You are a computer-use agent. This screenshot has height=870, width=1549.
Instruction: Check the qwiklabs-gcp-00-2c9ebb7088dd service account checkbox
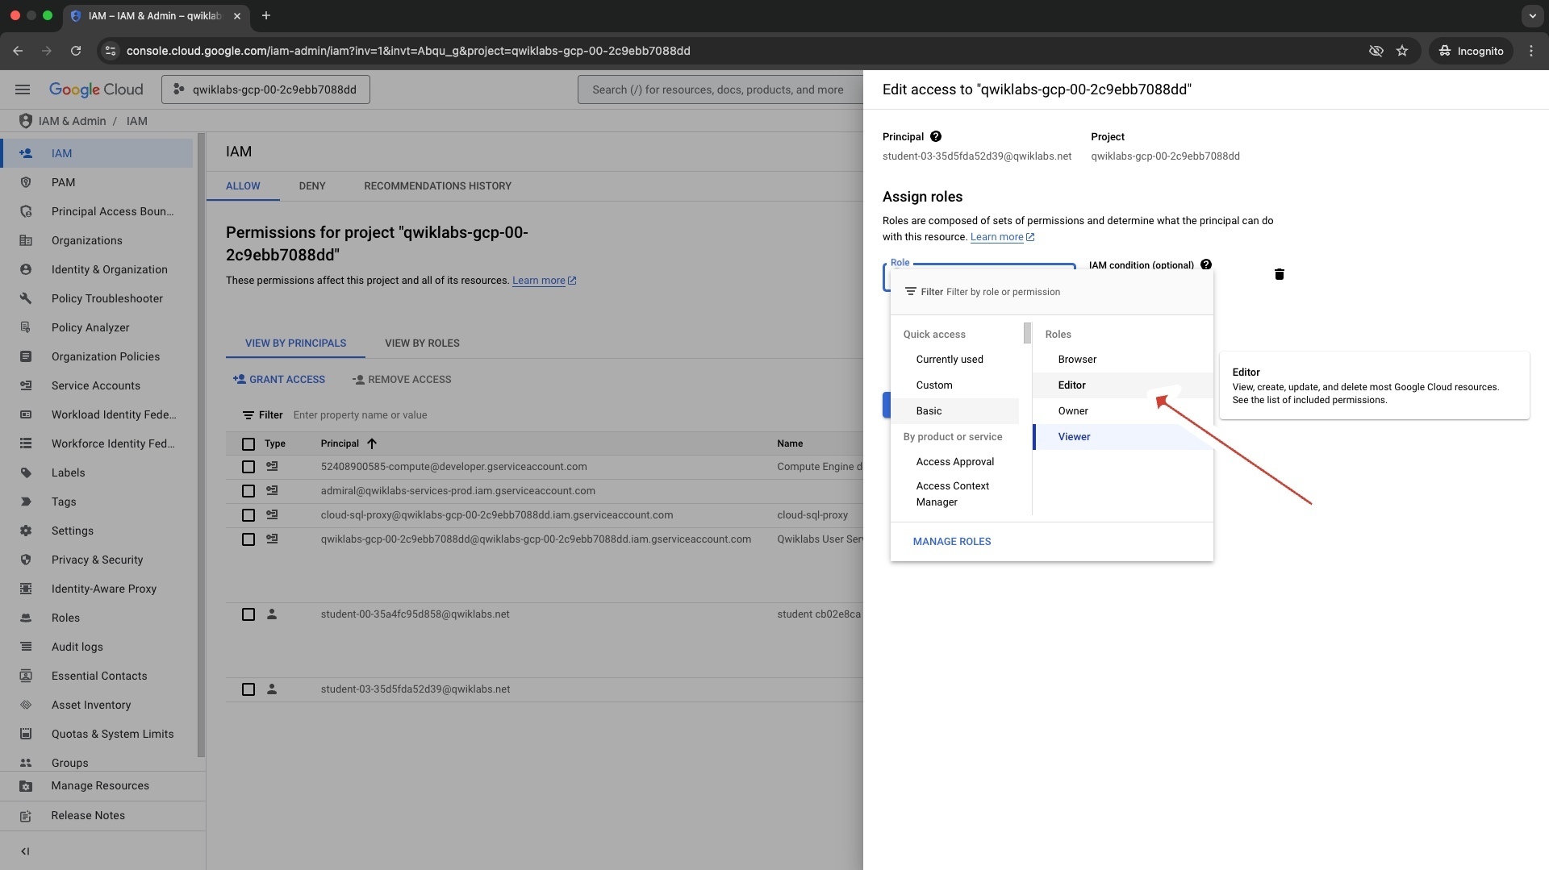click(x=248, y=539)
